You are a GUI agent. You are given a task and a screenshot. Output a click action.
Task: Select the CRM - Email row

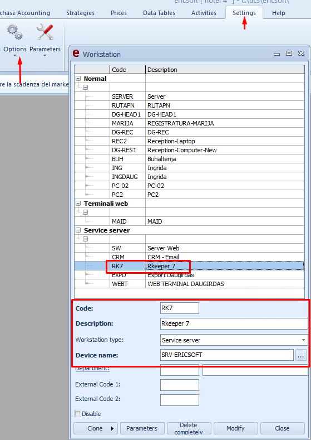[x=189, y=257]
